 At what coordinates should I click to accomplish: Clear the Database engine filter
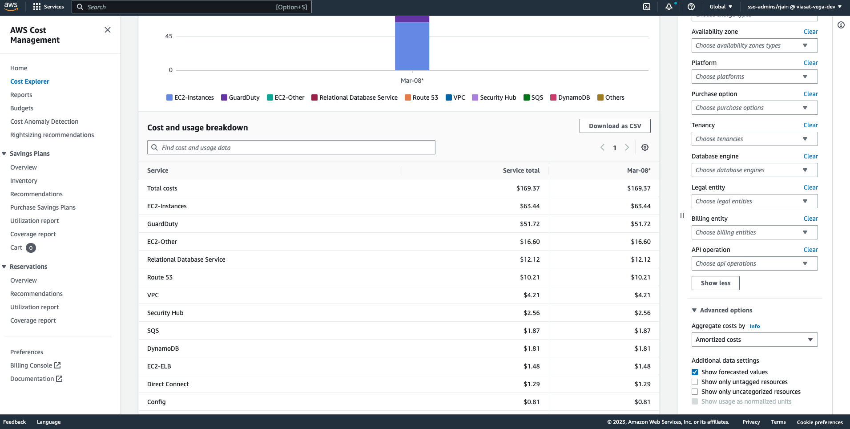[810, 156]
